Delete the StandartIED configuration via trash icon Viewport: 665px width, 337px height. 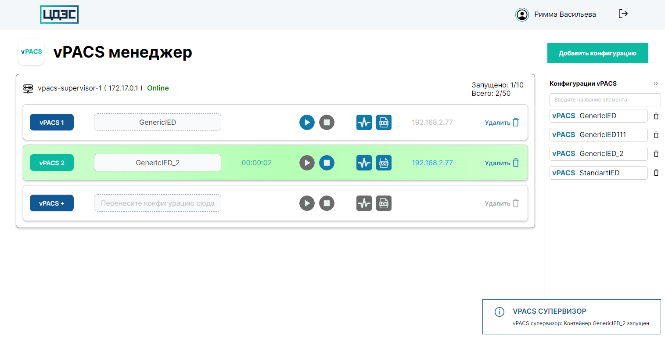pyautogui.click(x=656, y=173)
